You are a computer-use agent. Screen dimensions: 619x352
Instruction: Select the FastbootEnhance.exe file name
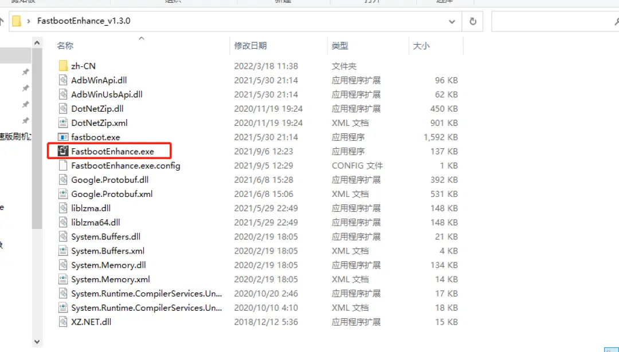(x=112, y=151)
